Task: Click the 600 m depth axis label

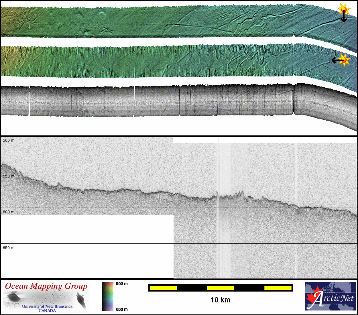Action: (9, 212)
